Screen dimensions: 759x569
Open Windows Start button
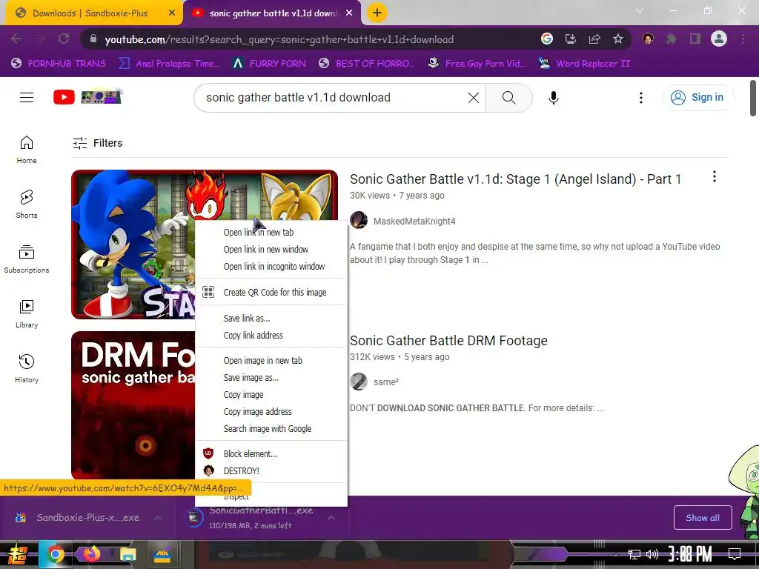pos(18,554)
